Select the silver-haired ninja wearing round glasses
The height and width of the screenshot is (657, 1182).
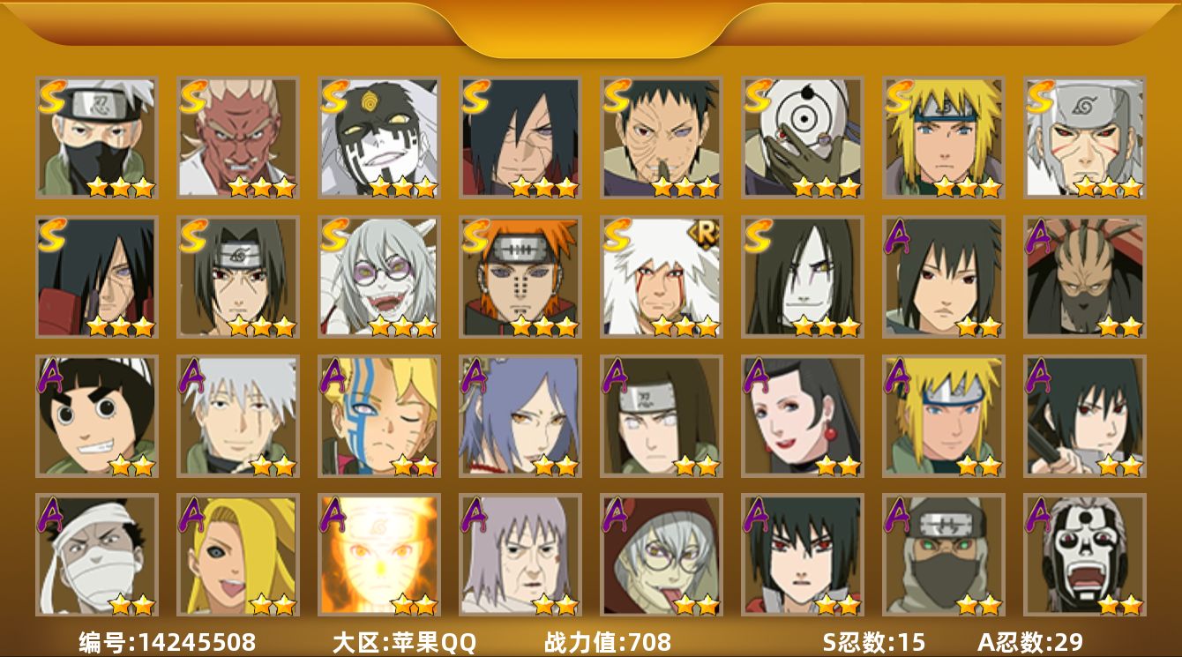(379, 277)
